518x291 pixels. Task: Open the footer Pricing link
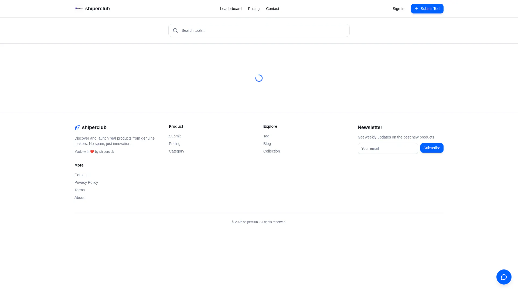[175, 144]
